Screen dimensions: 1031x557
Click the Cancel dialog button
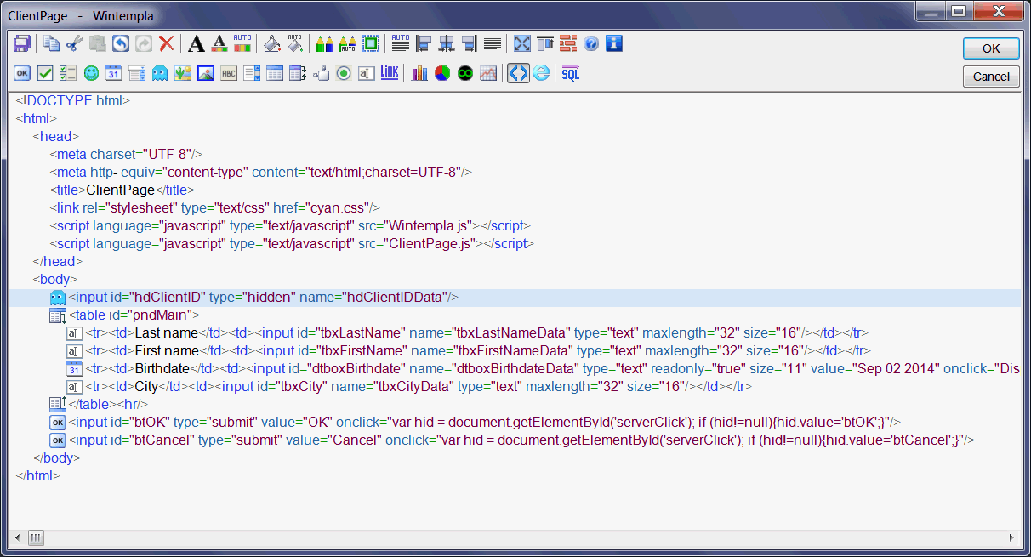[991, 77]
